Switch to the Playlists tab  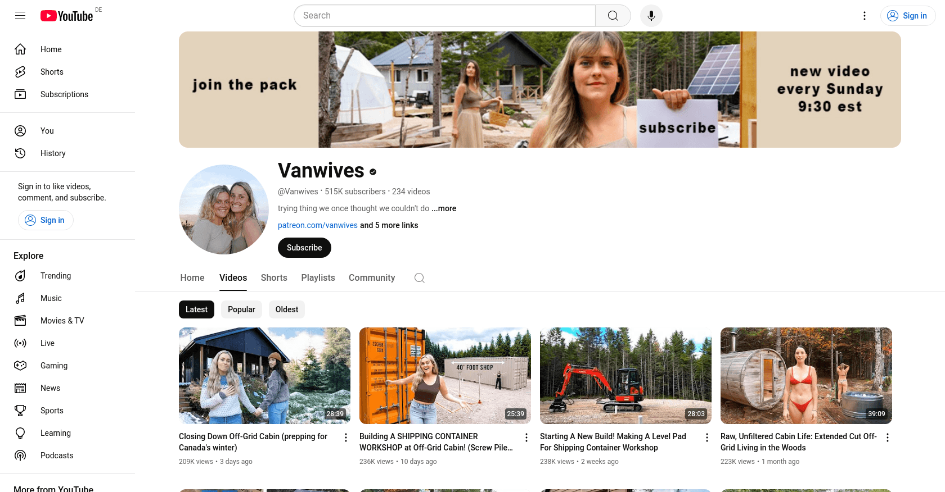click(318, 278)
